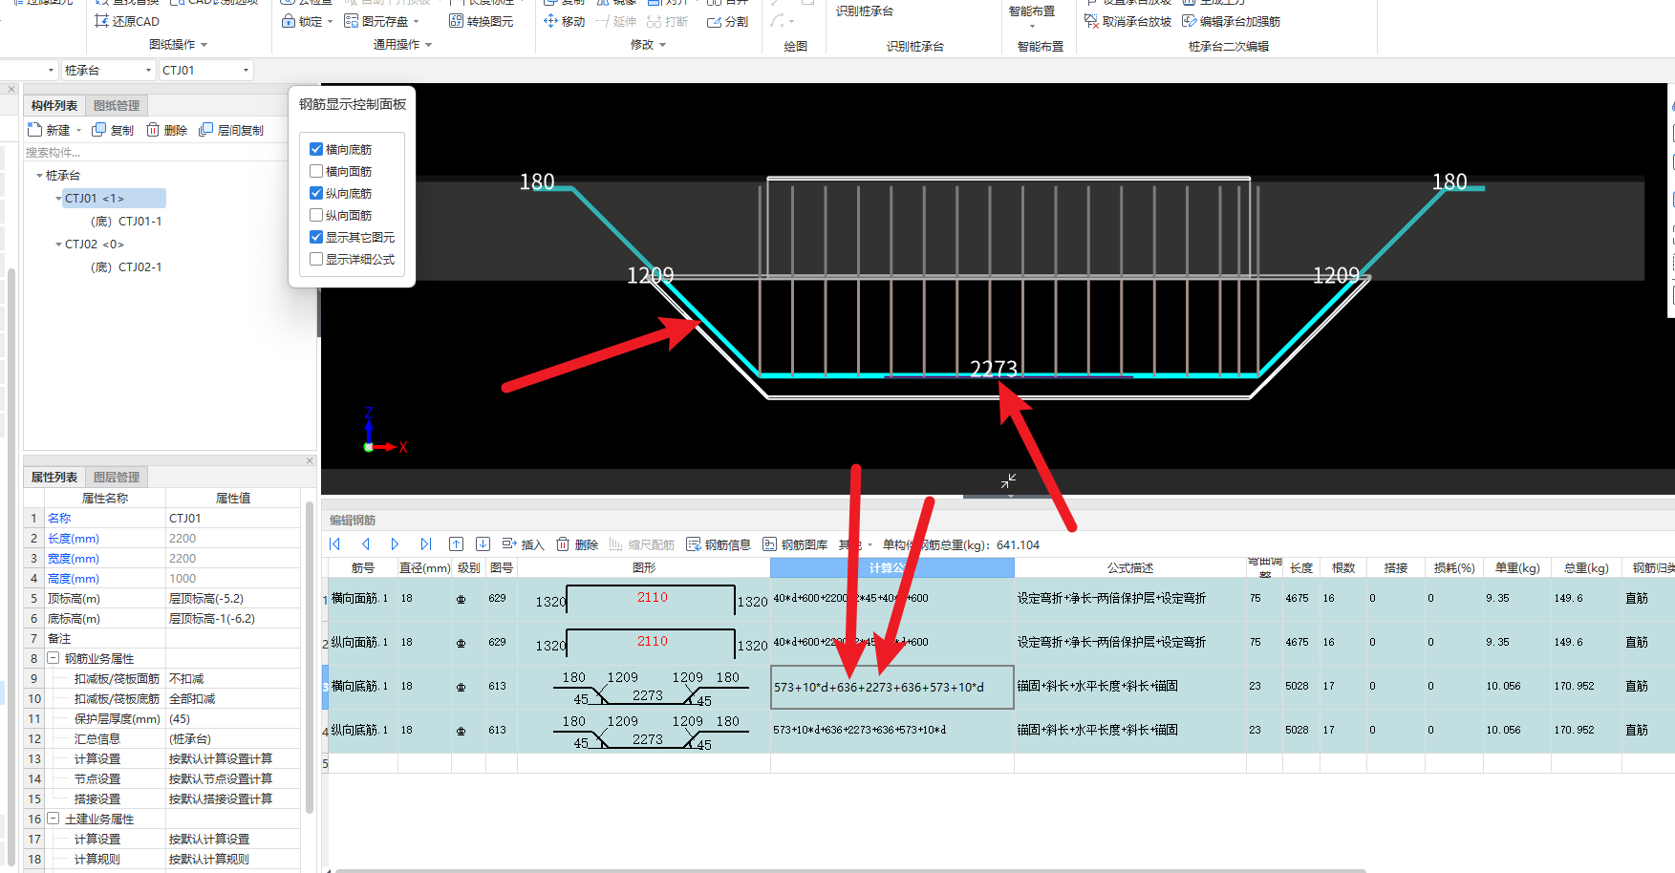Switch to the 图层管理 tab
1675x873 pixels.
(117, 477)
